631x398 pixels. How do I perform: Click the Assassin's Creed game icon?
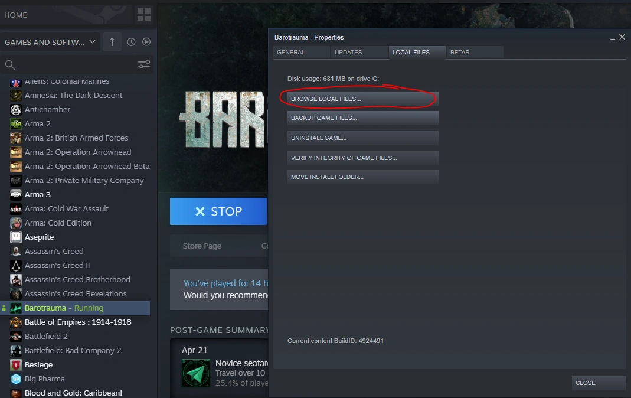click(x=16, y=251)
